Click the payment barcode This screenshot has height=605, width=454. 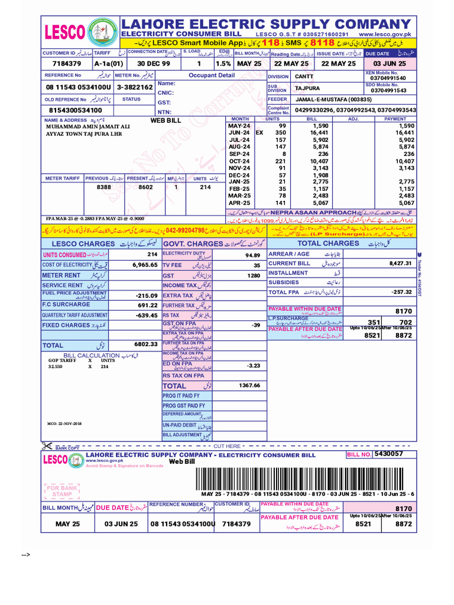click(x=300, y=479)
